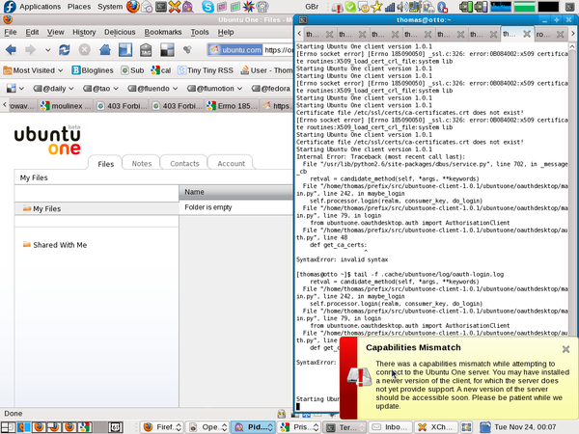Click the Tiny Tiny RSS bookmark
579x434 pixels.
pos(206,70)
